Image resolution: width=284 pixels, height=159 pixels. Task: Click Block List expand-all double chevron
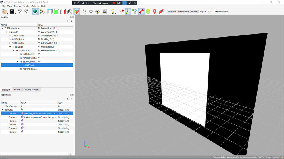tap(68, 21)
